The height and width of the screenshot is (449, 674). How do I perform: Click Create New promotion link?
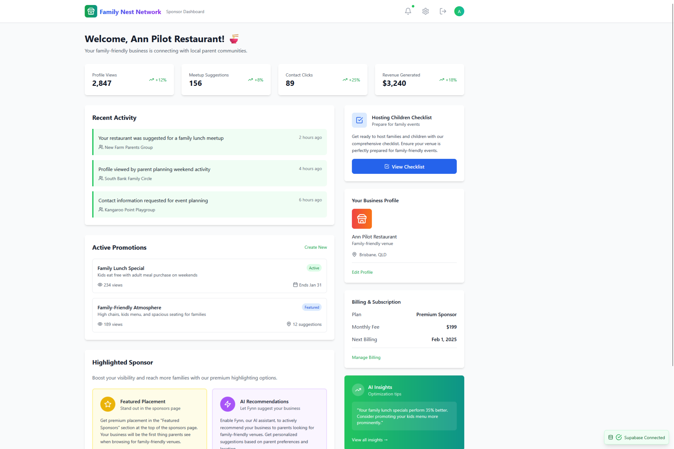(x=315, y=247)
